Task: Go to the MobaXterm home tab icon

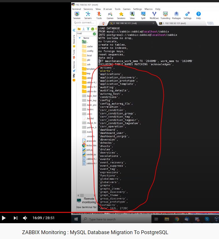Action: click(103, 23)
